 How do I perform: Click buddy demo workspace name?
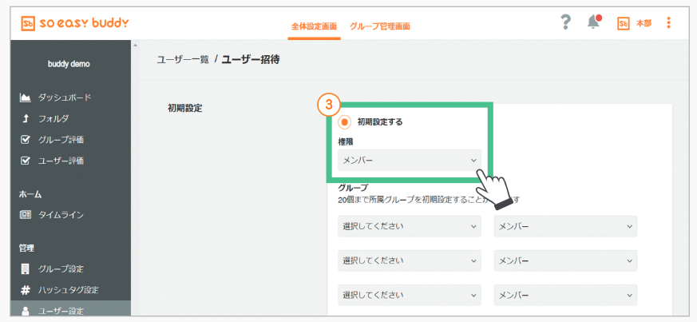click(x=69, y=64)
